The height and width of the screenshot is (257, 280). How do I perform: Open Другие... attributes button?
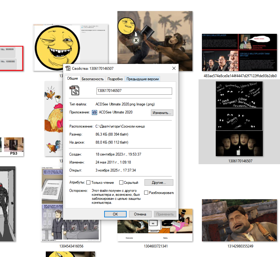tap(159, 183)
